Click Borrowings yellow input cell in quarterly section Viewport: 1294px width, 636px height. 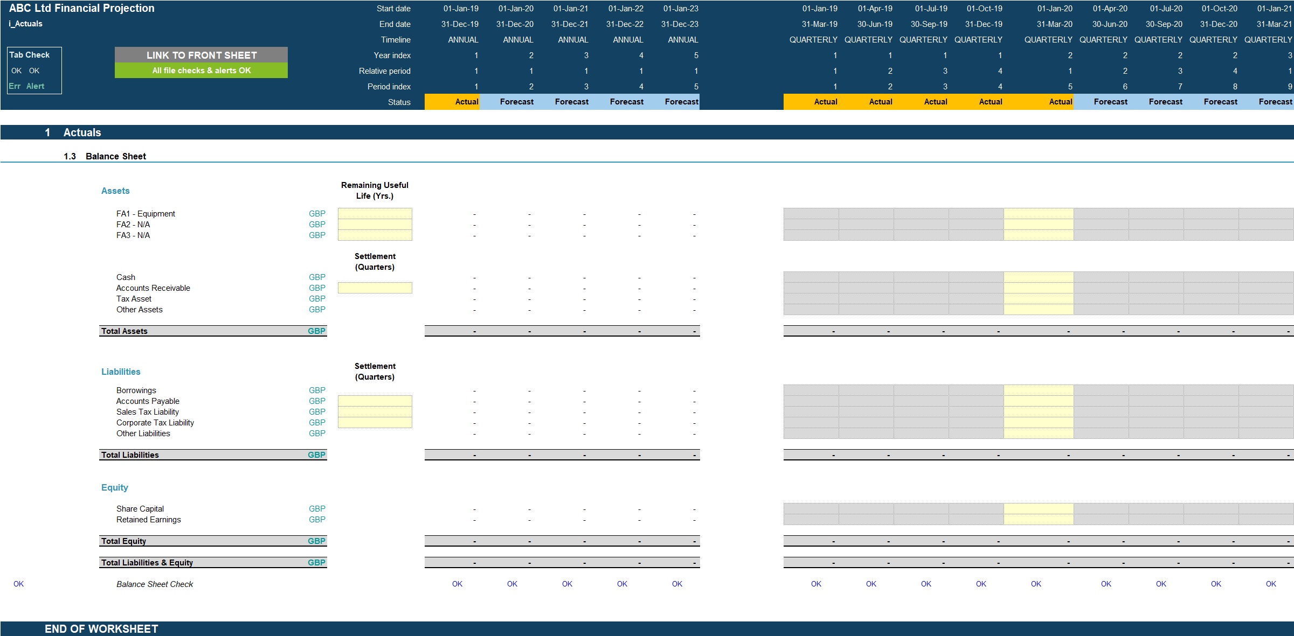[x=1038, y=390]
